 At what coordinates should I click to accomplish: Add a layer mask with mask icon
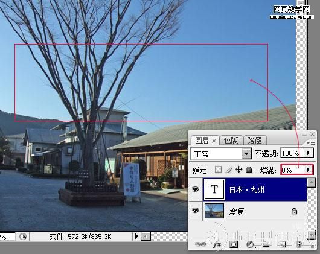pos(234,244)
